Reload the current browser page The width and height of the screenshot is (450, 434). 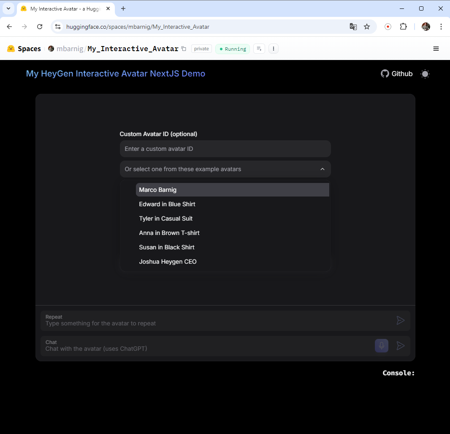point(40,27)
